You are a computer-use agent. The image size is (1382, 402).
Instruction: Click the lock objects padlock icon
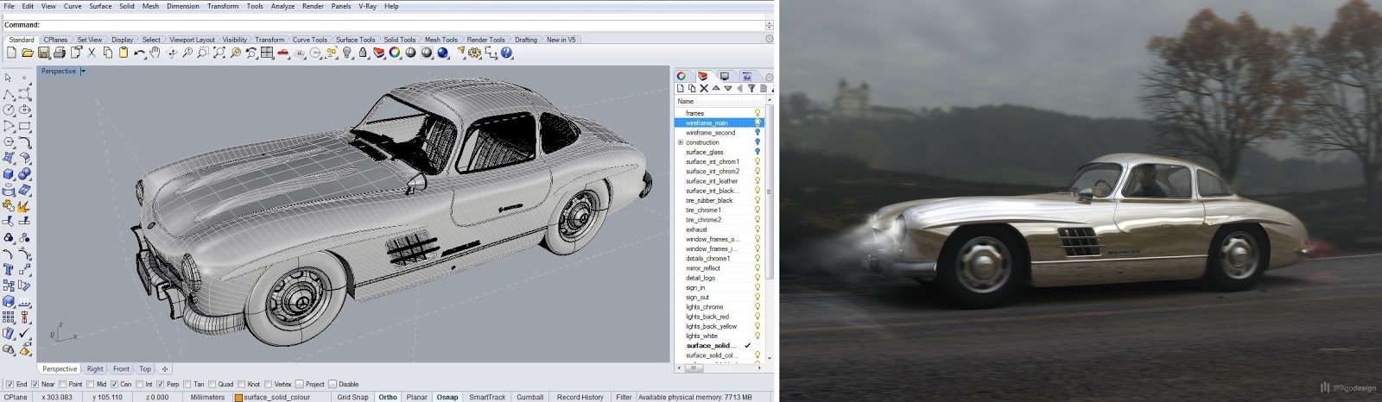tap(363, 53)
